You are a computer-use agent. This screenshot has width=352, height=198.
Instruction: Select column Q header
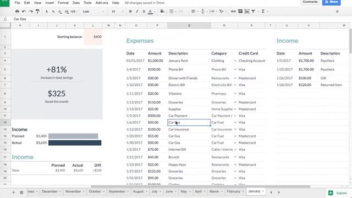[189, 25]
